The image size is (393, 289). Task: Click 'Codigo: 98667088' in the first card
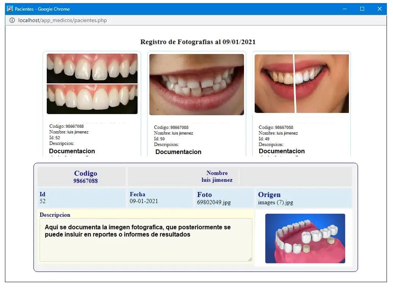click(67, 126)
